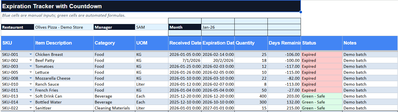
Task: Select Liter UOM cell for Ranch Sauce
Action: 151,84
